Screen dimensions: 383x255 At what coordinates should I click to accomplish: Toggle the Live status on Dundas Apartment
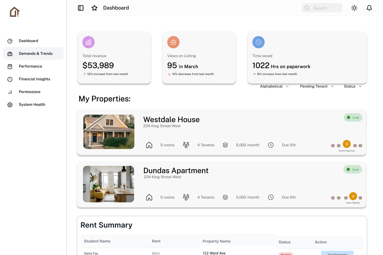[x=353, y=170]
